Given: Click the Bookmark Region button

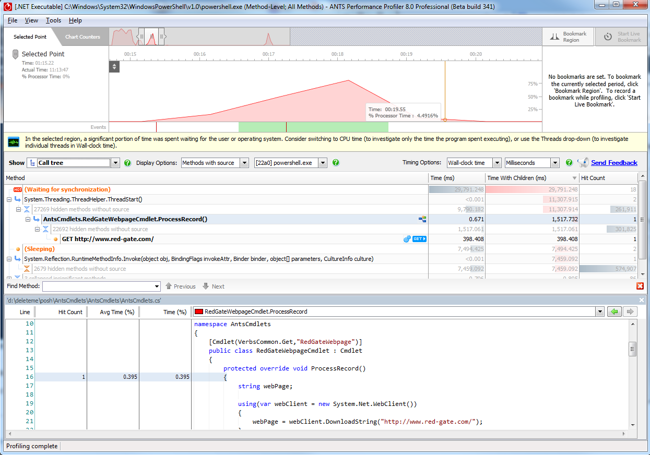Looking at the screenshot, I should pyautogui.click(x=568, y=37).
